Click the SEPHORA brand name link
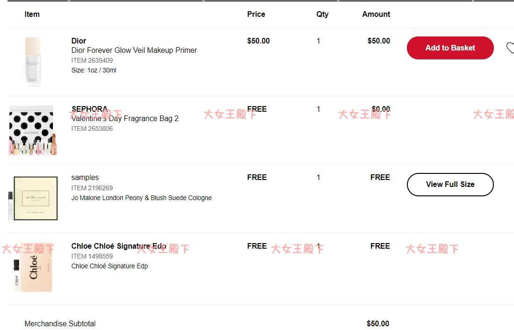 (89, 109)
